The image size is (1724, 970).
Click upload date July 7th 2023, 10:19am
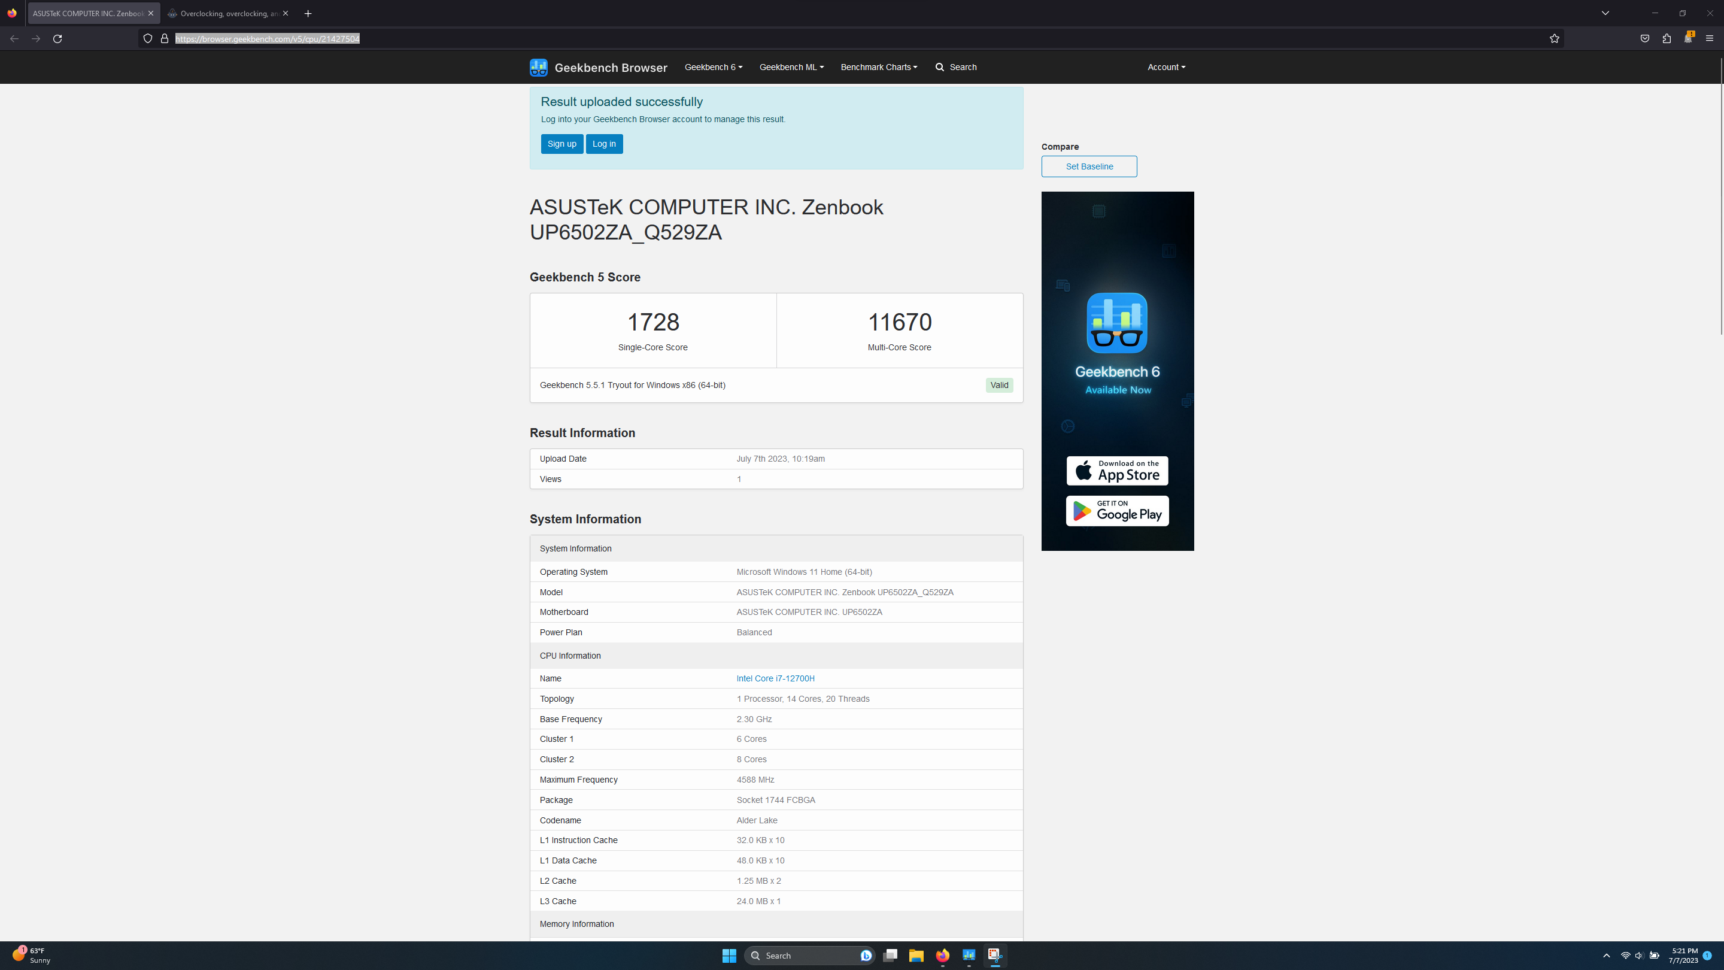pos(781,459)
